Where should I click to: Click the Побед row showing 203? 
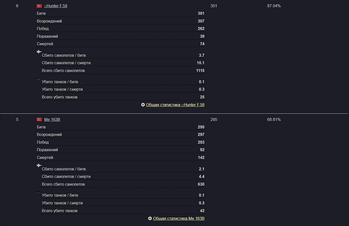pyautogui.click(x=121, y=142)
